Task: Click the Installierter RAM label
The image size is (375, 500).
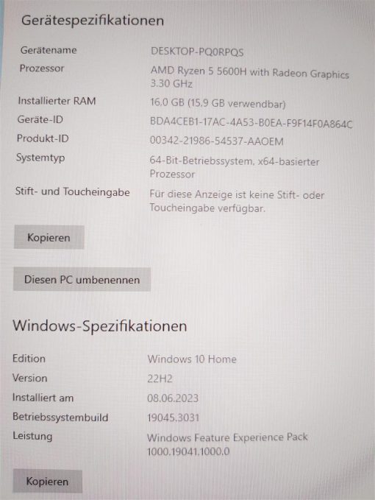Action: pyautogui.click(x=57, y=101)
